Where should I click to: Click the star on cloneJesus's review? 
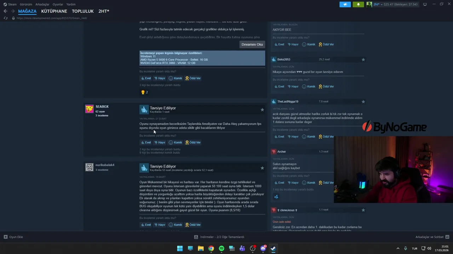(x=363, y=210)
